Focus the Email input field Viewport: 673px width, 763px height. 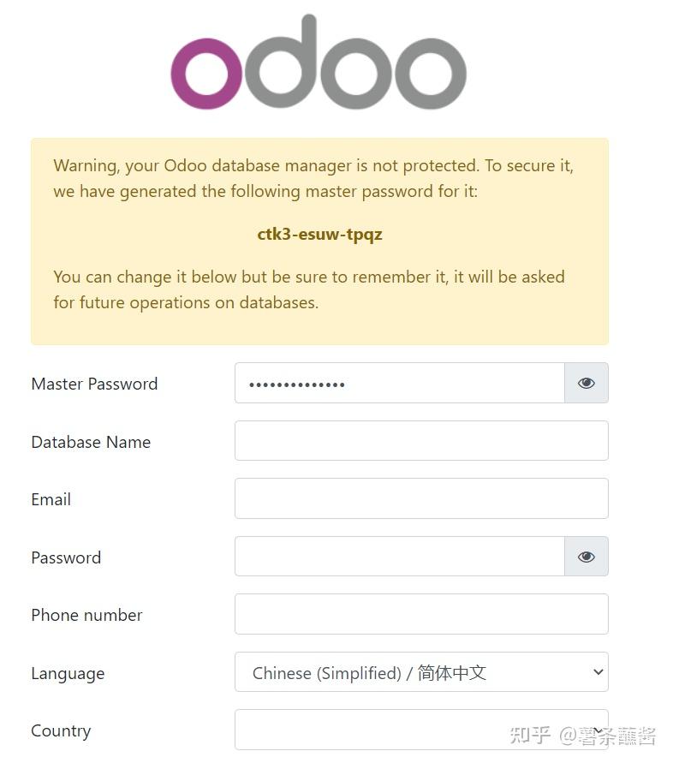pos(421,498)
